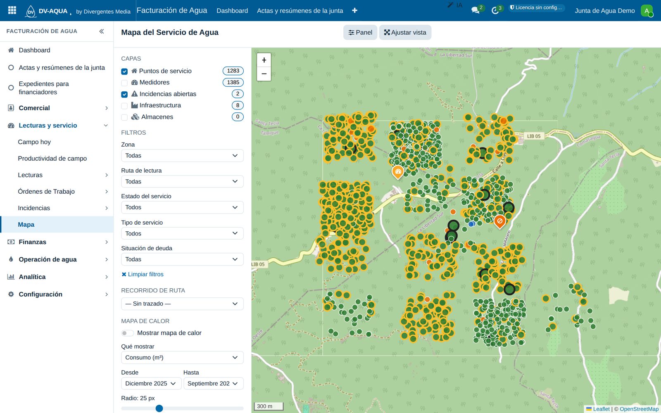Enable the Almacenes layer checkbox
661x413 pixels.
click(124, 117)
